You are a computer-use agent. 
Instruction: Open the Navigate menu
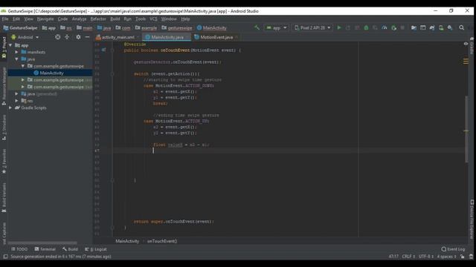(x=45, y=19)
